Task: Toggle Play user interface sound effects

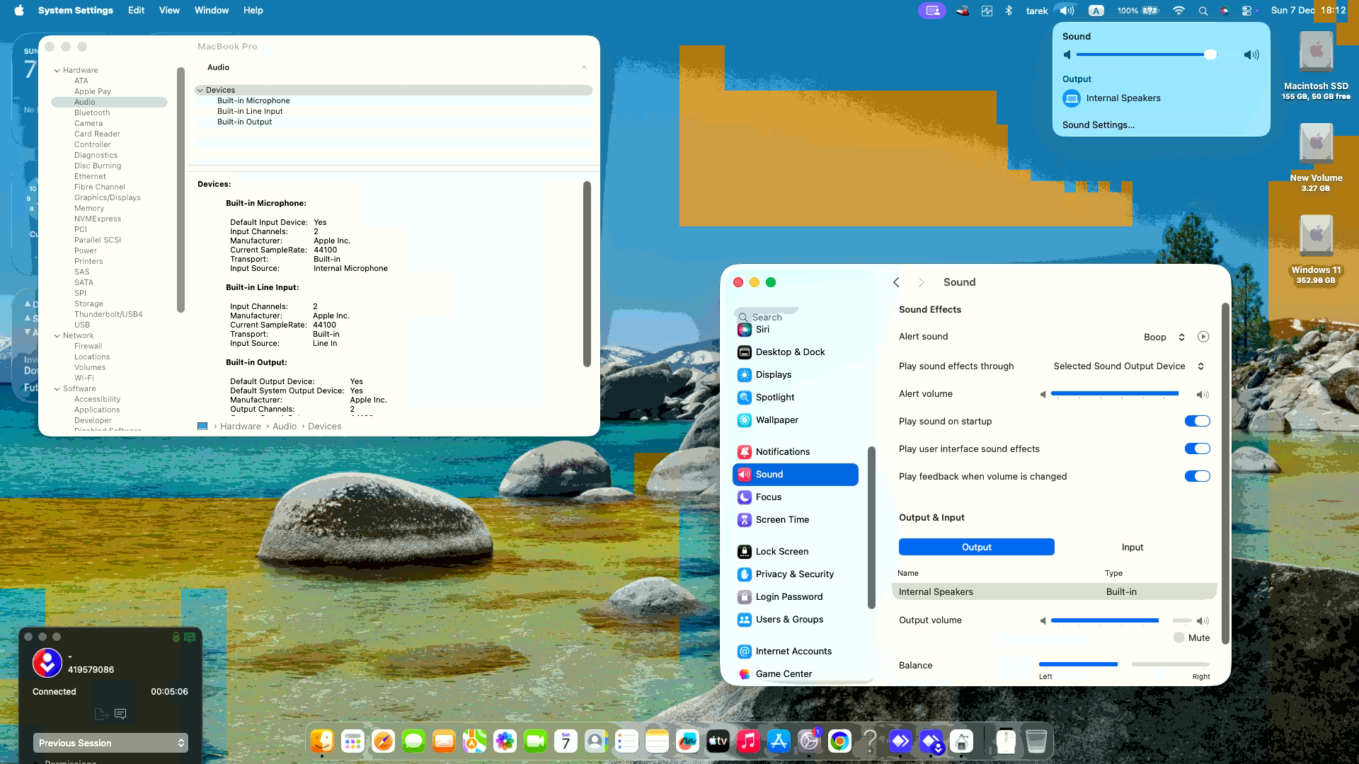Action: tap(1198, 448)
